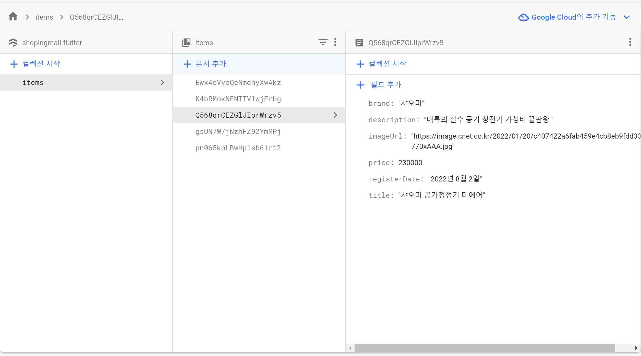Click the horizontal scrollbar's right arrow
The width and height of the screenshot is (641, 356).
[636, 348]
